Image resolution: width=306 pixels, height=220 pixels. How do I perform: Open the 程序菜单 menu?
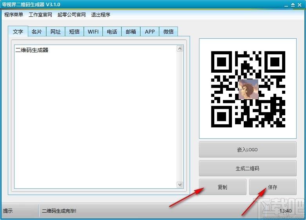click(x=14, y=14)
